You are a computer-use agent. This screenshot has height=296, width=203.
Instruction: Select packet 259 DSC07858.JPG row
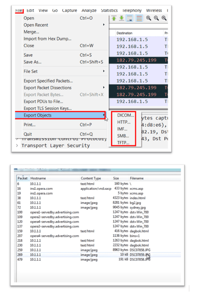[99, 250]
